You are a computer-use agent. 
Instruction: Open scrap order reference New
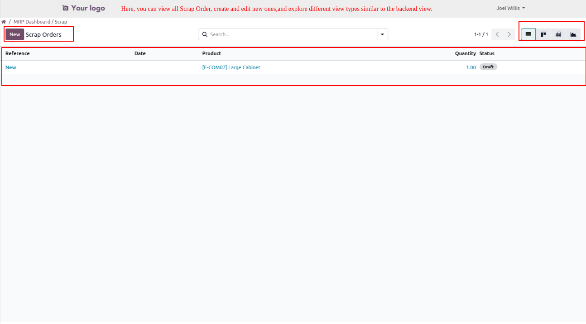point(11,67)
